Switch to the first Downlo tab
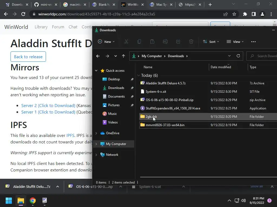The image size is (277, 207). [17, 5]
